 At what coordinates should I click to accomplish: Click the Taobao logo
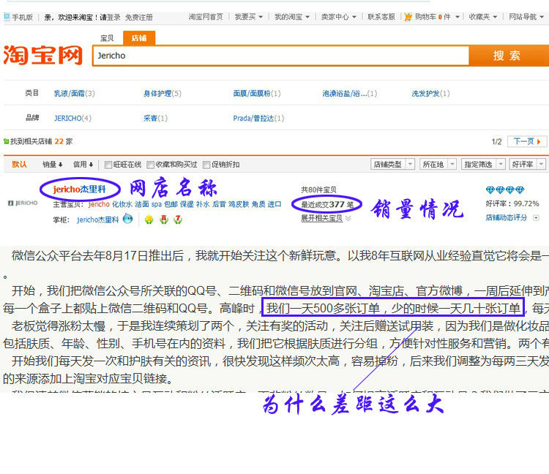[x=42, y=56]
